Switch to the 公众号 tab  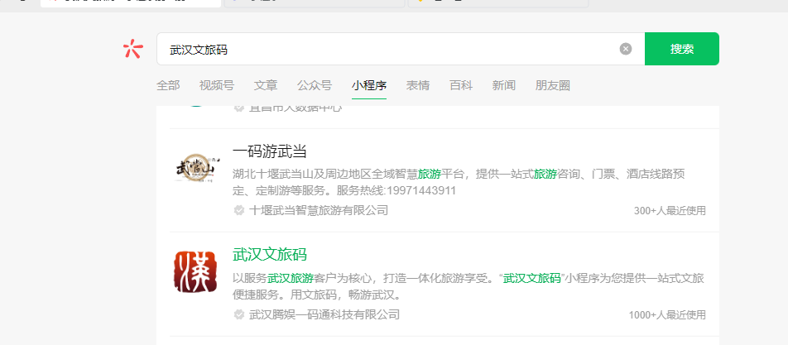[x=314, y=85]
